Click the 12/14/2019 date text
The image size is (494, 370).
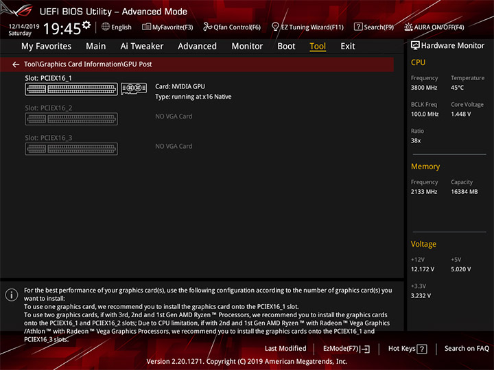[x=24, y=27]
